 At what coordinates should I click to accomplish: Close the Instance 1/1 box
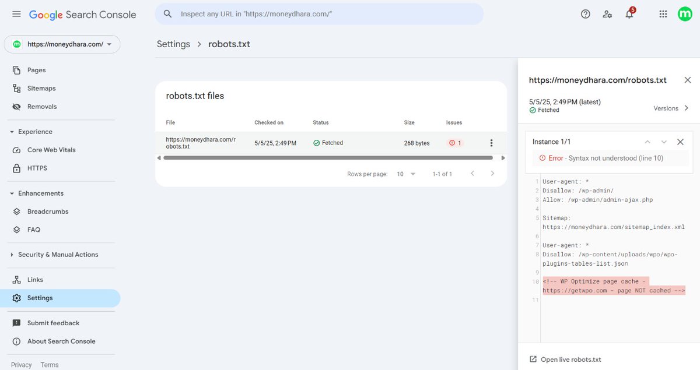click(x=680, y=142)
